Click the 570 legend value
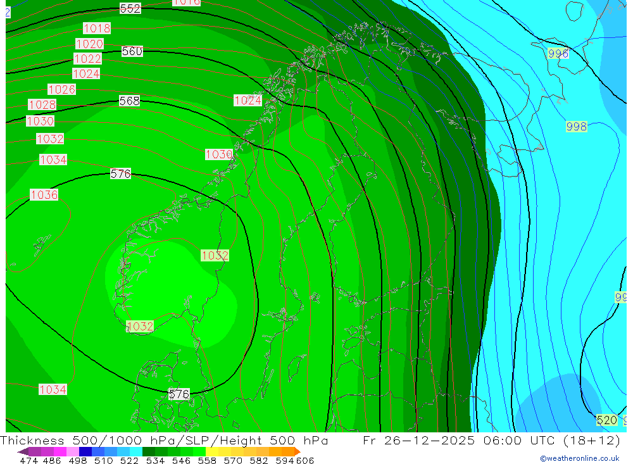The height and width of the screenshot is (464, 633). click(232, 460)
